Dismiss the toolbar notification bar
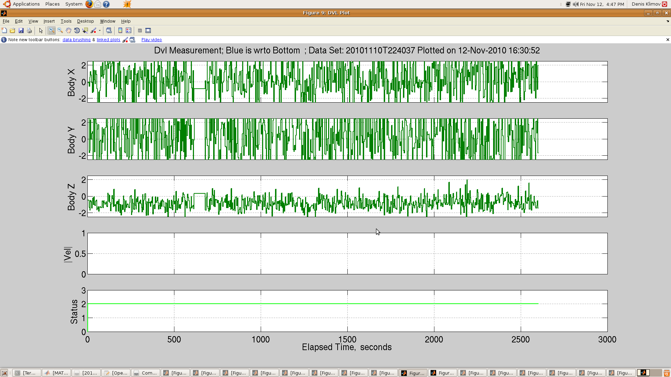671x377 pixels. (668, 40)
